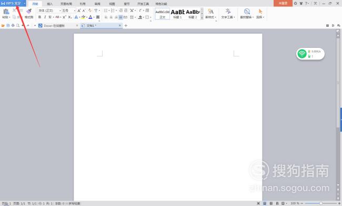
Task: Click the Open folder quick access icon
Action: pos(3,25)
